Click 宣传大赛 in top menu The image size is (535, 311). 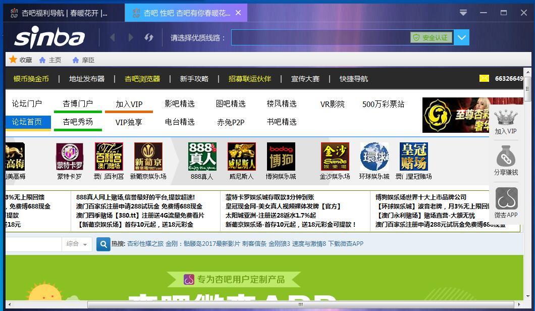pyautogui.click(x=305, y=79)
